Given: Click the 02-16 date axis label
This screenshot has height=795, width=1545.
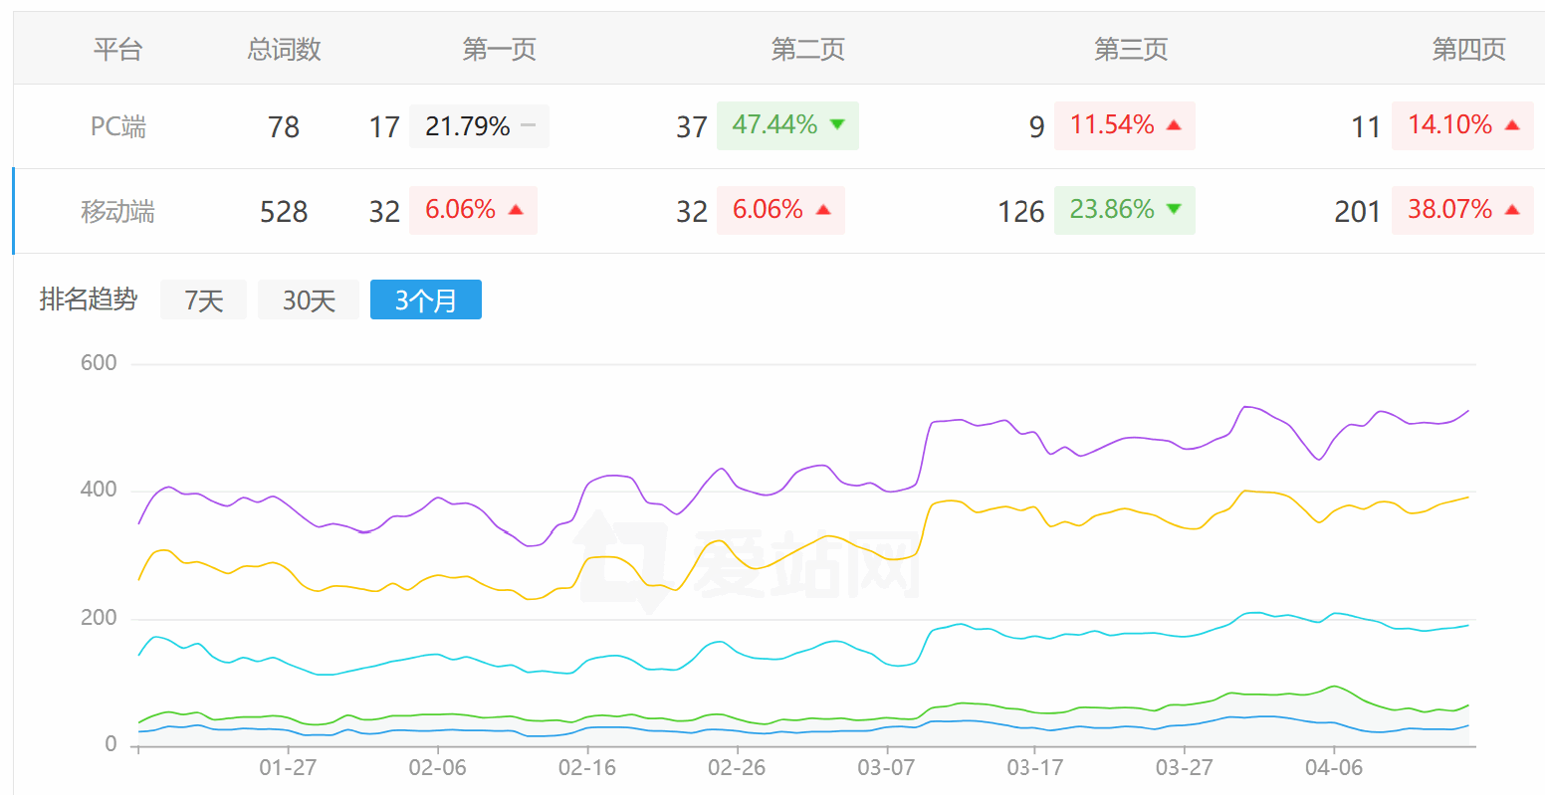Looking at the screenshot, I should point(586,768).
